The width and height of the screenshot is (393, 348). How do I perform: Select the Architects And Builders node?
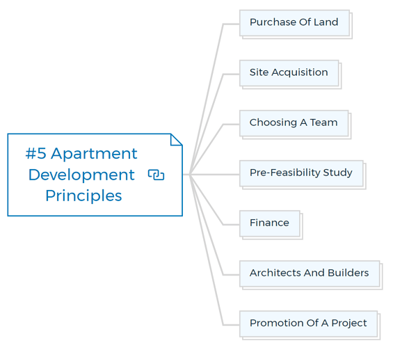[x=310, y=274]
